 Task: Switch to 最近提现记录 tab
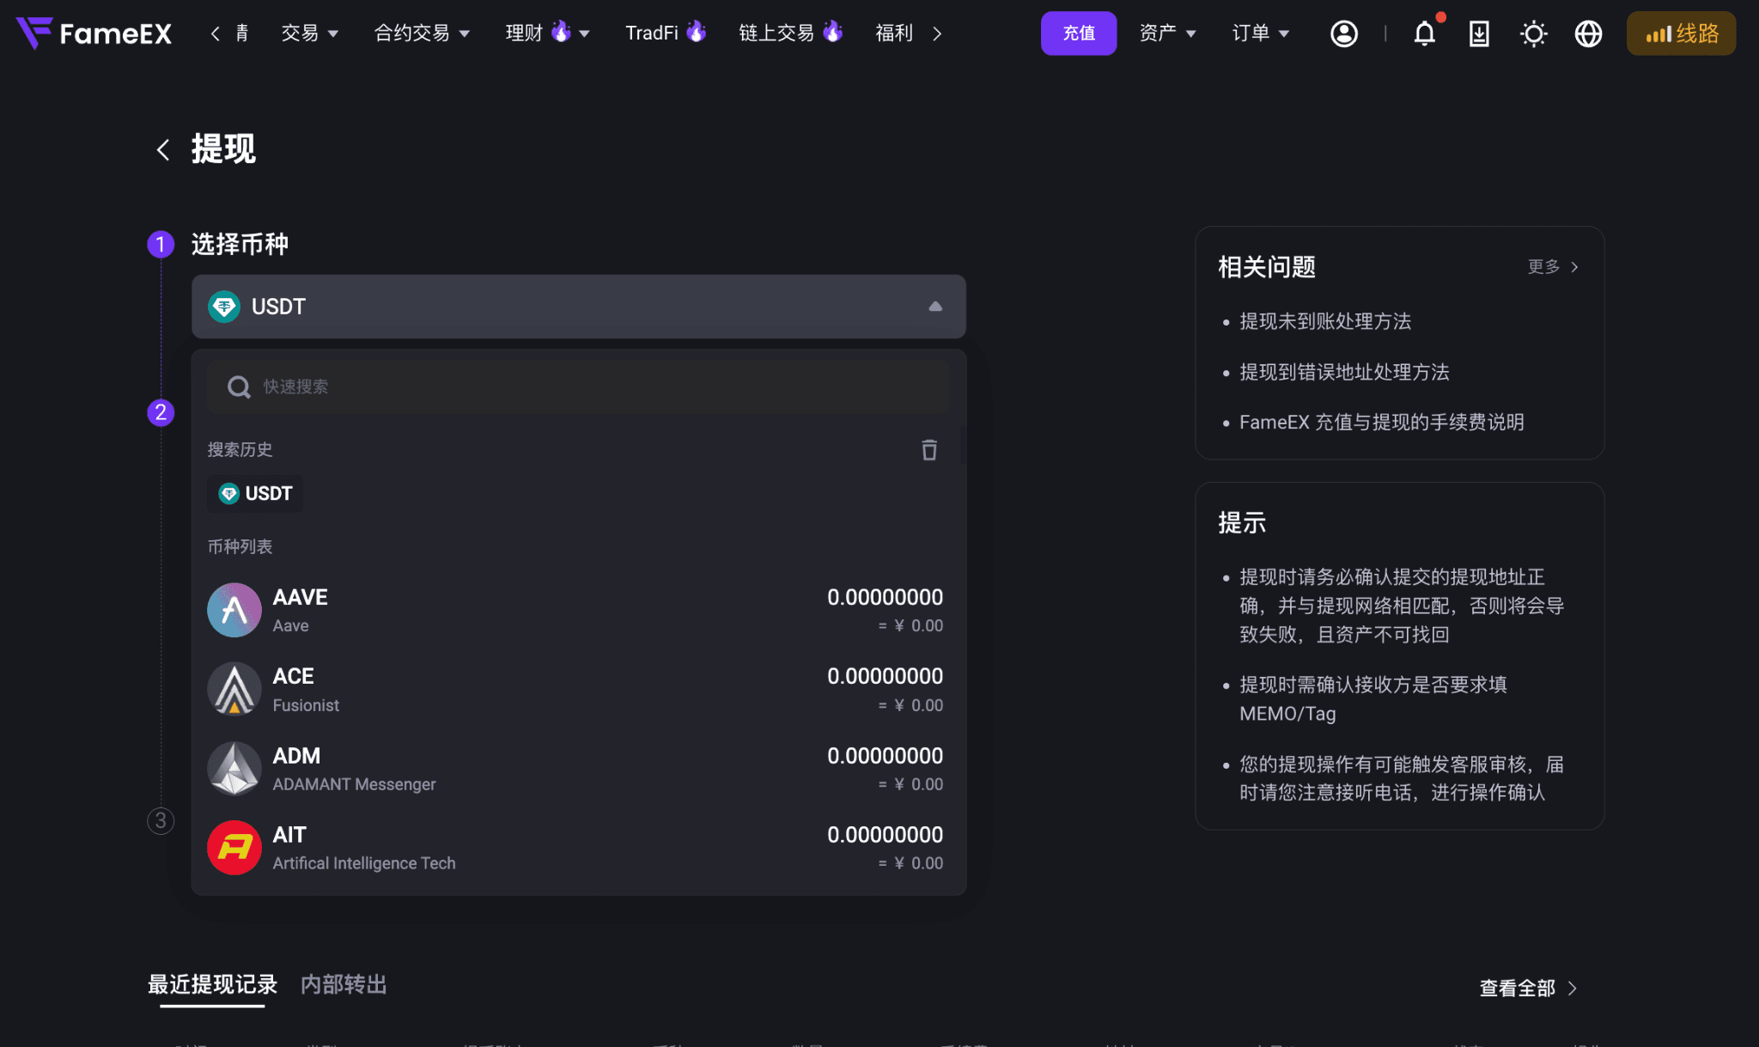coord(212,984)
